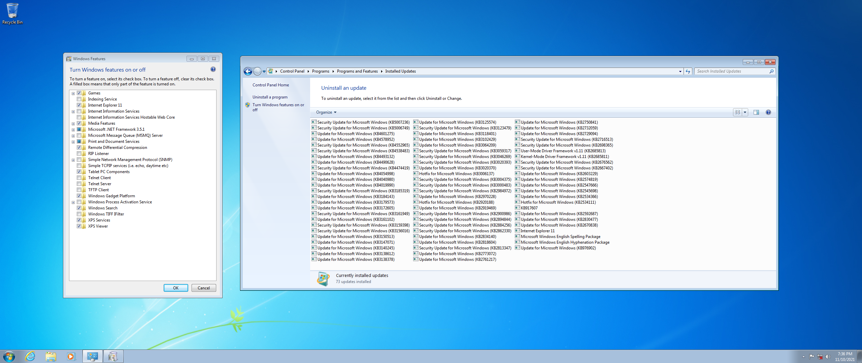The height and width of the screenshot is (363, 862).
Task: Show hidden tray icons arrow
Action: [803, 357]
